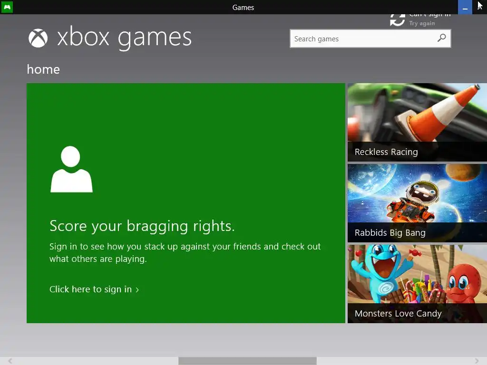Click the 'xbox games' title text
The image size is (487, 365).
[x=124, y=38]
